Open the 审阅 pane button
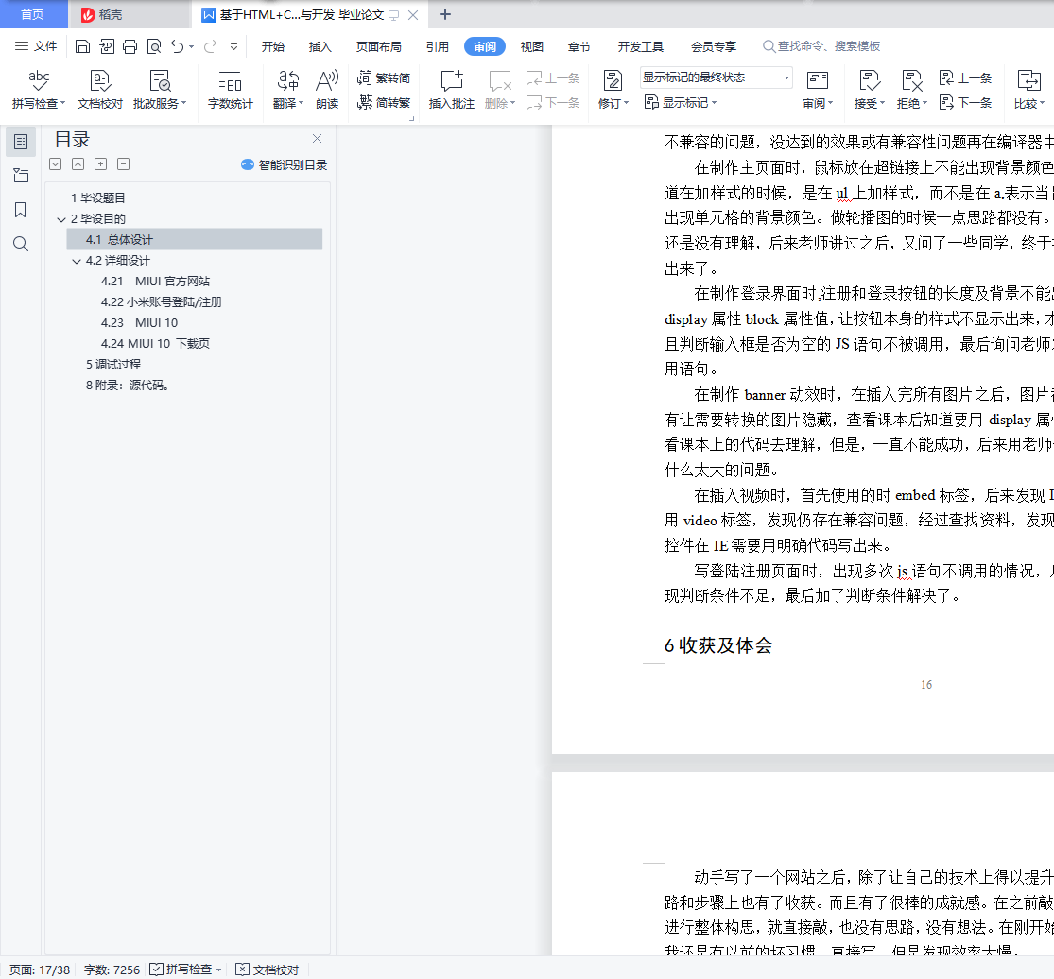Viewport: 1054px width, 979px height. click(818, 90)
